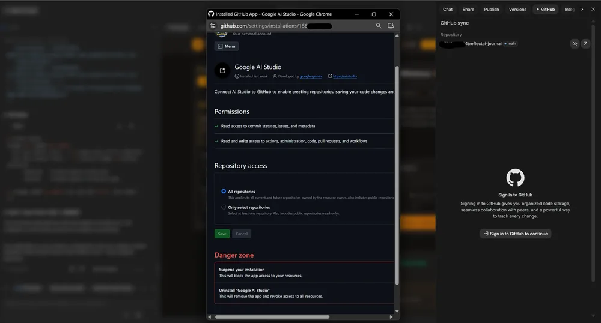Save repository access settings
This screenshot has width=601, height=323.
pyautogui.click(x=222, y=234)
